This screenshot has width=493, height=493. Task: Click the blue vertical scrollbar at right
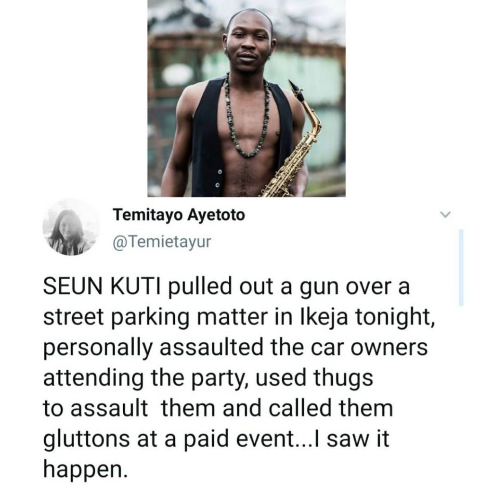pos(461,267)
